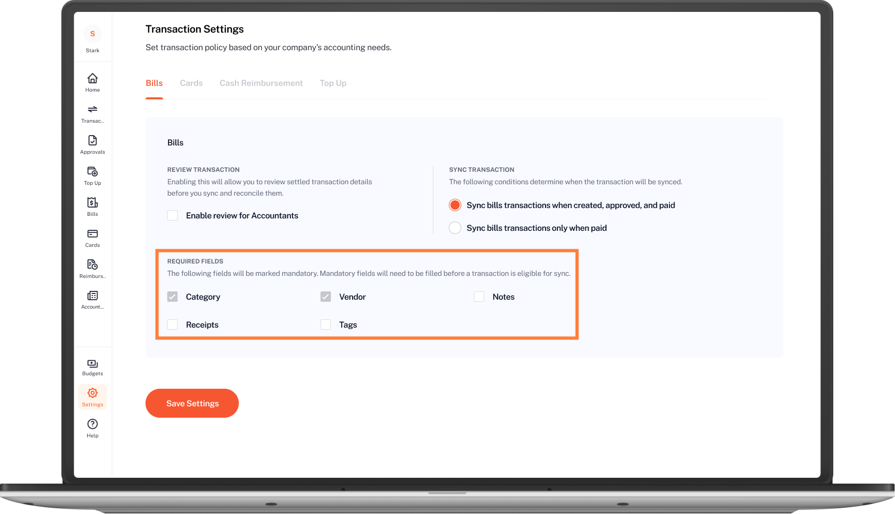Open Reimbursements in the sidebar
Screen dimensions: 895x514
pyautogui.click(x=92, y=269)
